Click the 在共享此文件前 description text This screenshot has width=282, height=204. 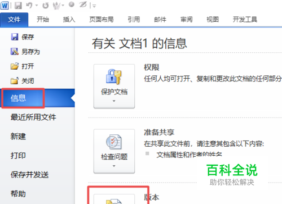204,144
